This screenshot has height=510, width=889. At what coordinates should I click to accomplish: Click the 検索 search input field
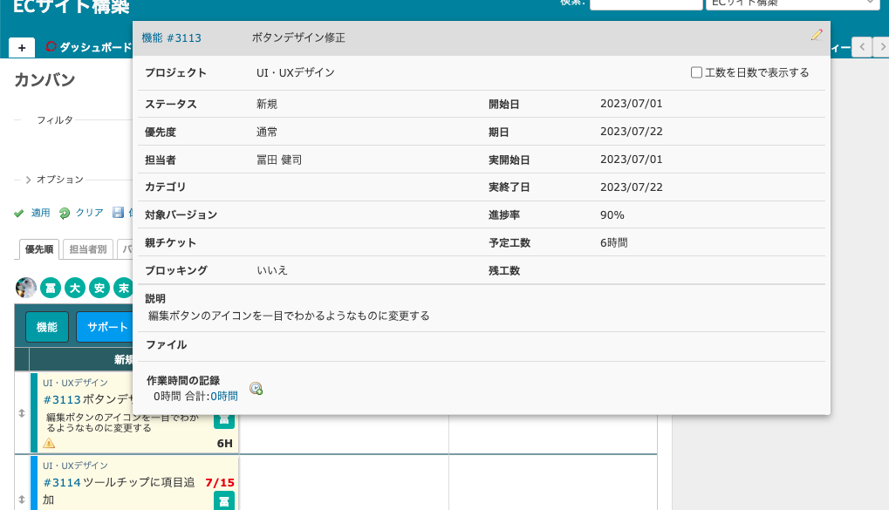(645, 3)
